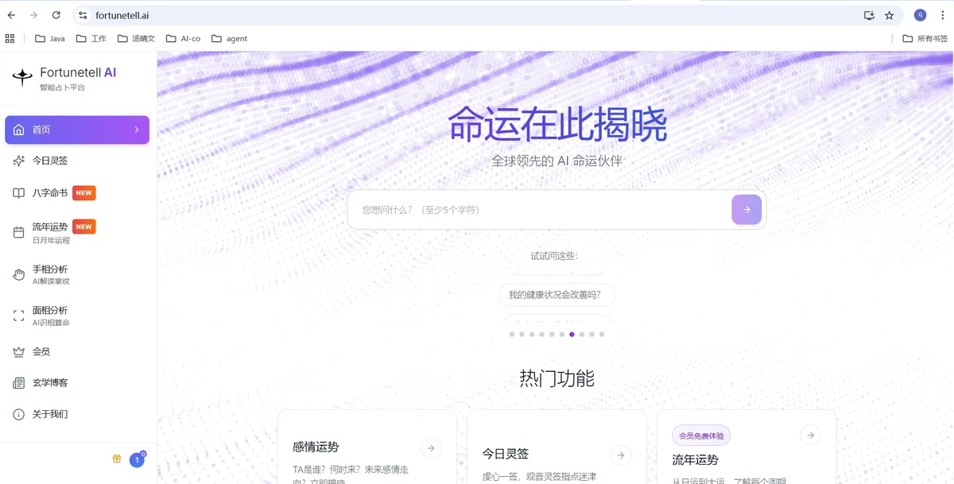Select the first carousel pagination dot
954x484 pixels.
point(512,335)
